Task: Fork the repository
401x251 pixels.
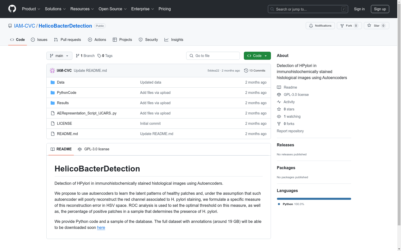Action: point(349,26)
